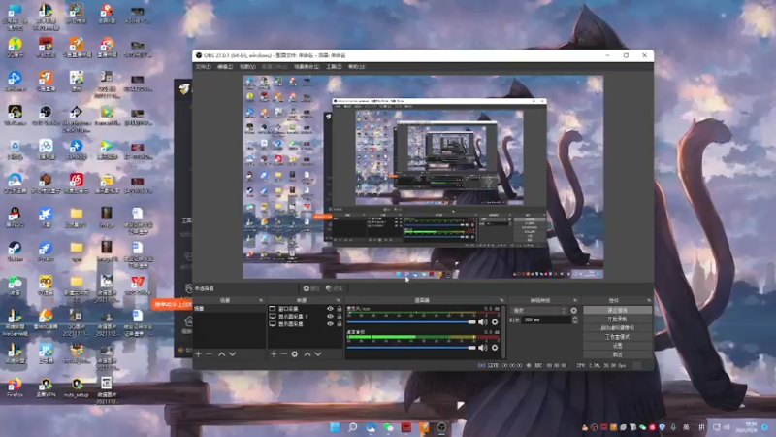Open the 桌面音频 audio settings gear
Viewport: 776px width, 437px height.
495,348
